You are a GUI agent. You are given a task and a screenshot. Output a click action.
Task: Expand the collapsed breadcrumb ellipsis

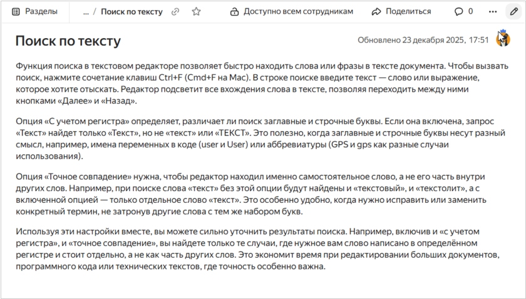[x=86, y=12]
